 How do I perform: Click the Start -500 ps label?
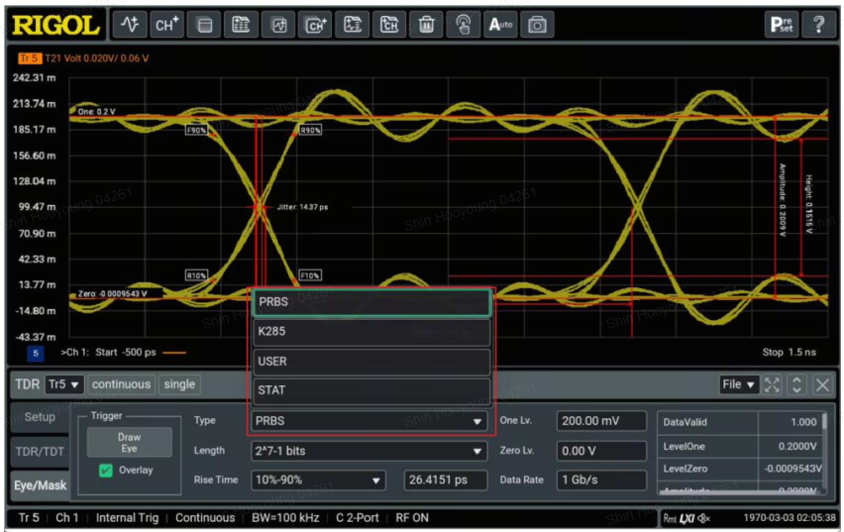[x=126, y=352]
